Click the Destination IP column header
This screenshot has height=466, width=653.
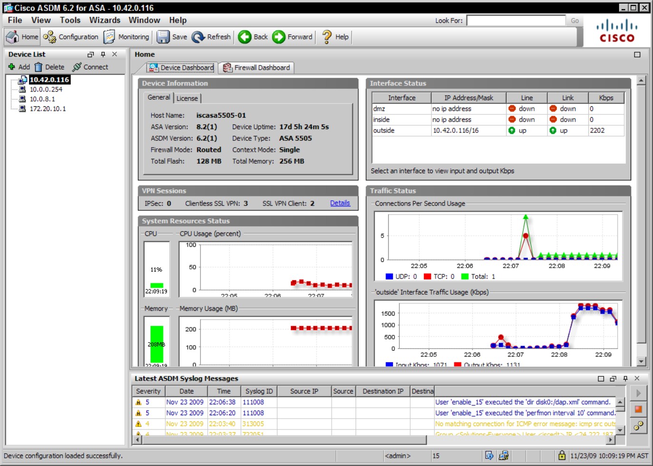[383, 391]
